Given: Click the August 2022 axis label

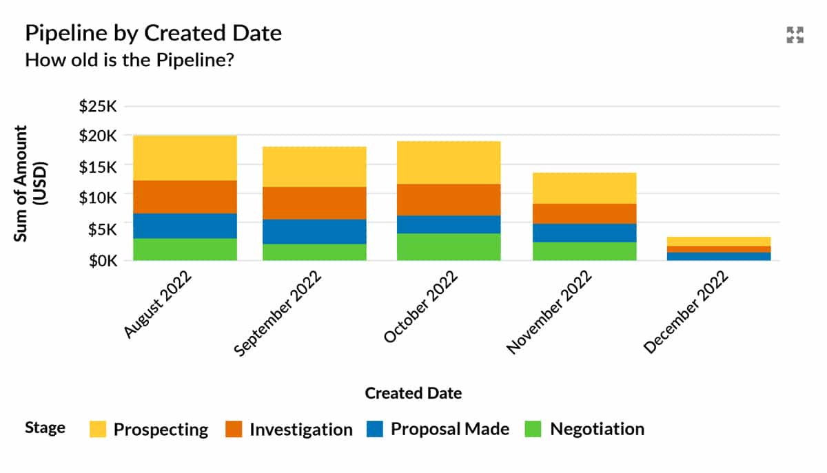Looking at the screenshot, I should [159, 306].
